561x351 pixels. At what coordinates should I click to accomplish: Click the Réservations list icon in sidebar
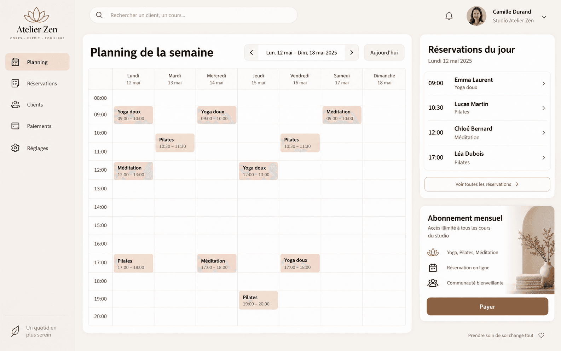tap(15, 83)
